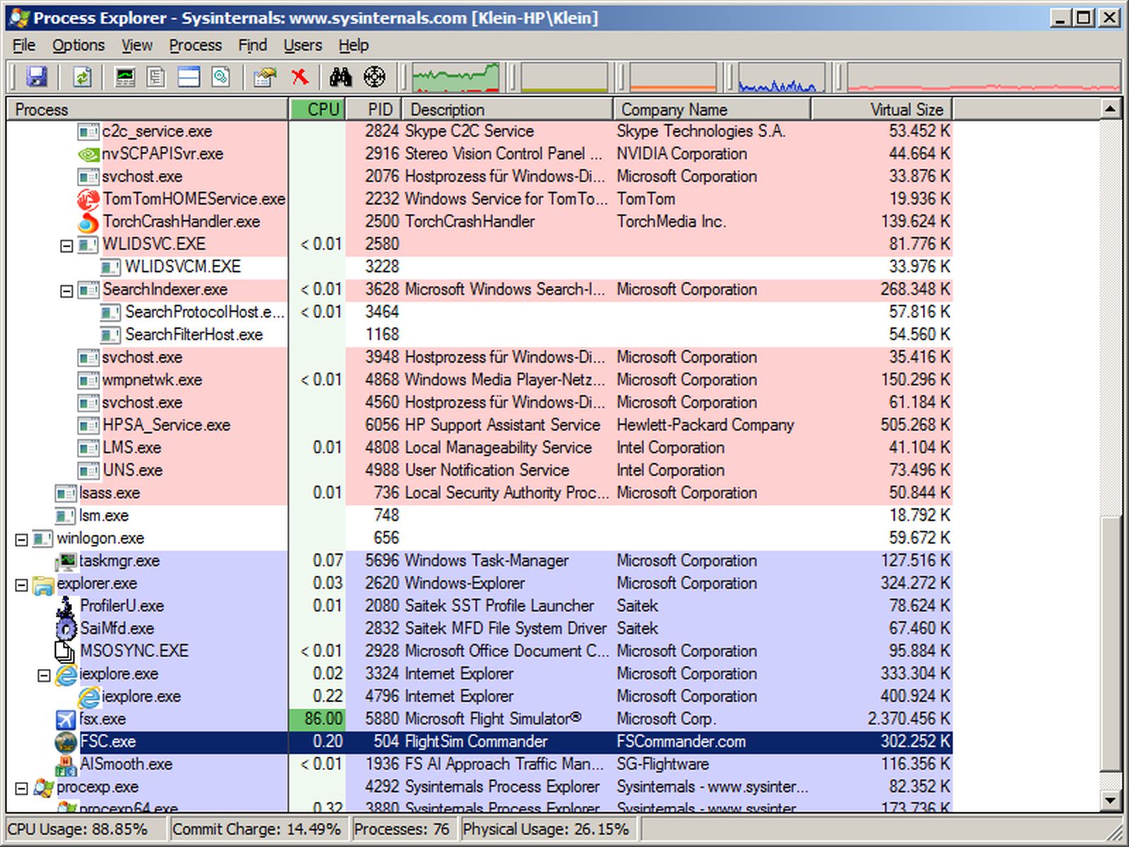Click the blue I/O activity graph

pyautogui.click(x=781, y=77)
